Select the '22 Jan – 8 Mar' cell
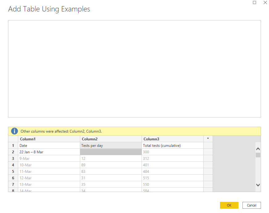 pyautogui.click(x=49, y=152)
